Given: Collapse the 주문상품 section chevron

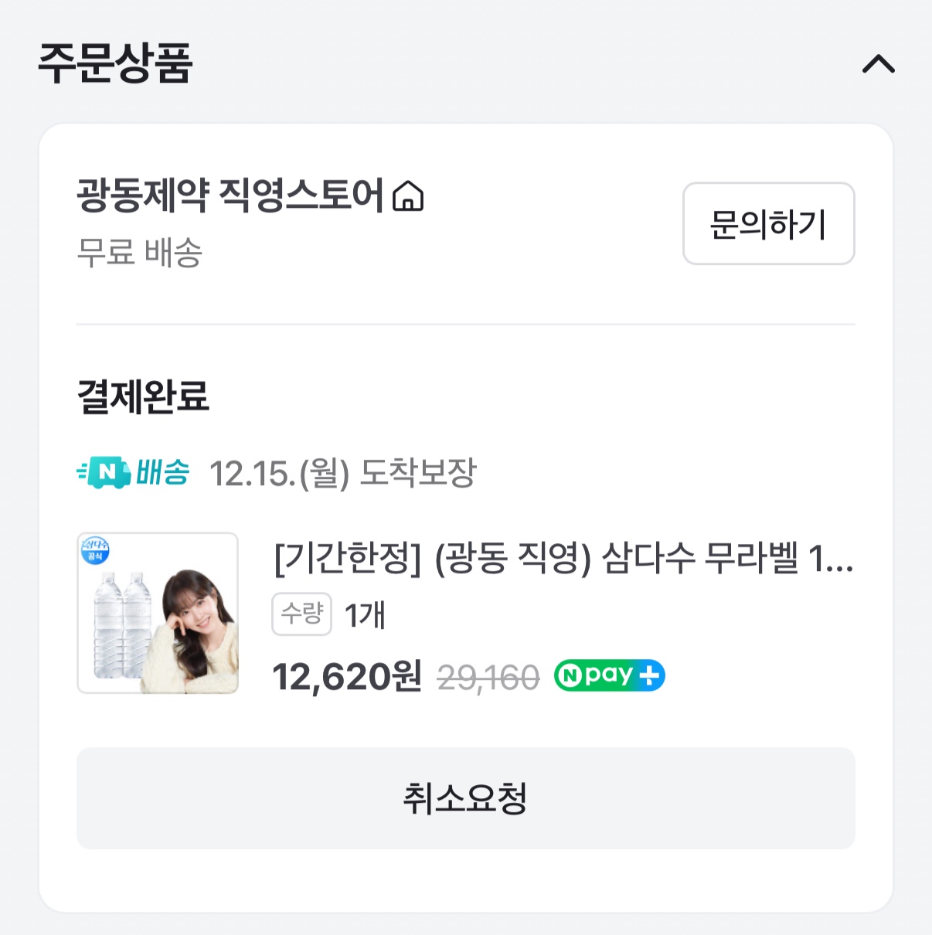Looking at the screenshot, I should pyautogui.click(x=878, y=64).
